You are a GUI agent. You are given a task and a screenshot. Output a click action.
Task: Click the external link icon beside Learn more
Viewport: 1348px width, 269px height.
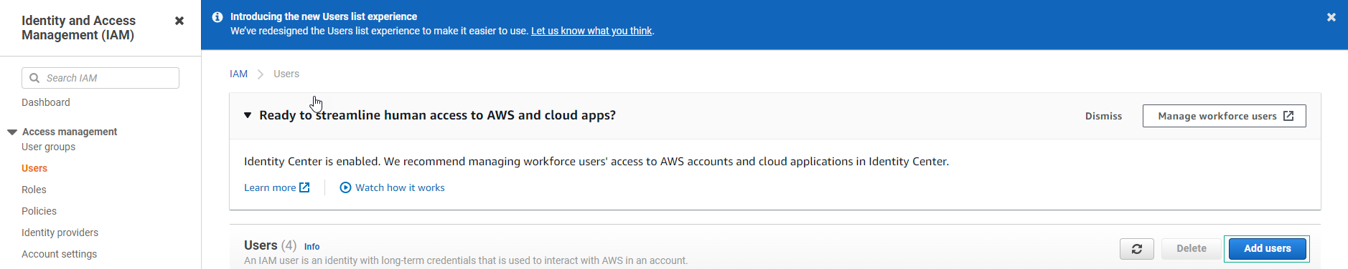pos(304,187)
